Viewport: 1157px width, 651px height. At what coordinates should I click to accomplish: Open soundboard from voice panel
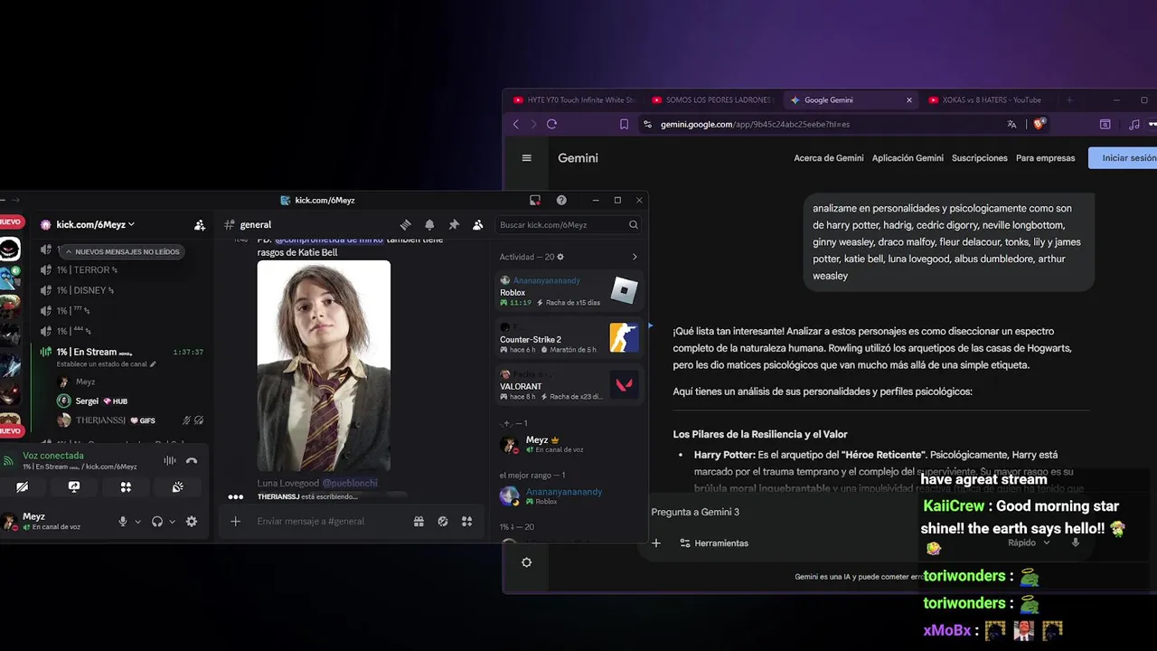[178, 486]
